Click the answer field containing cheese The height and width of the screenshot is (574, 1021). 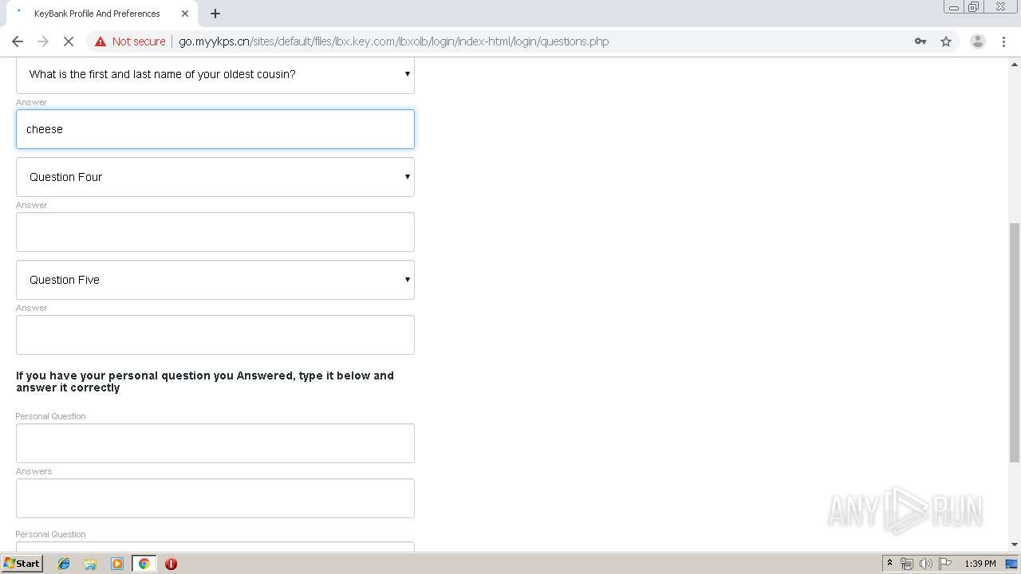click(215, 129)
